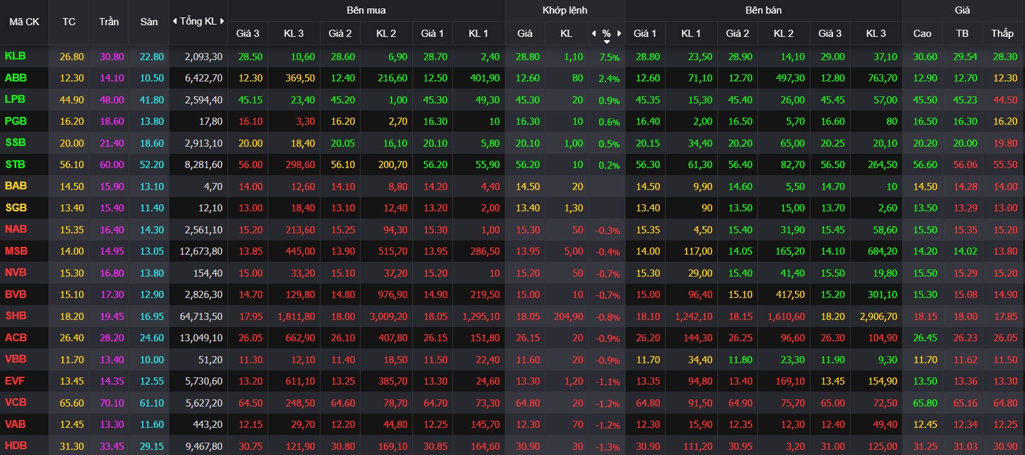Sort by the TC reference price header
The height and width of the screenshot is (455, 1025).
point(69,22)
